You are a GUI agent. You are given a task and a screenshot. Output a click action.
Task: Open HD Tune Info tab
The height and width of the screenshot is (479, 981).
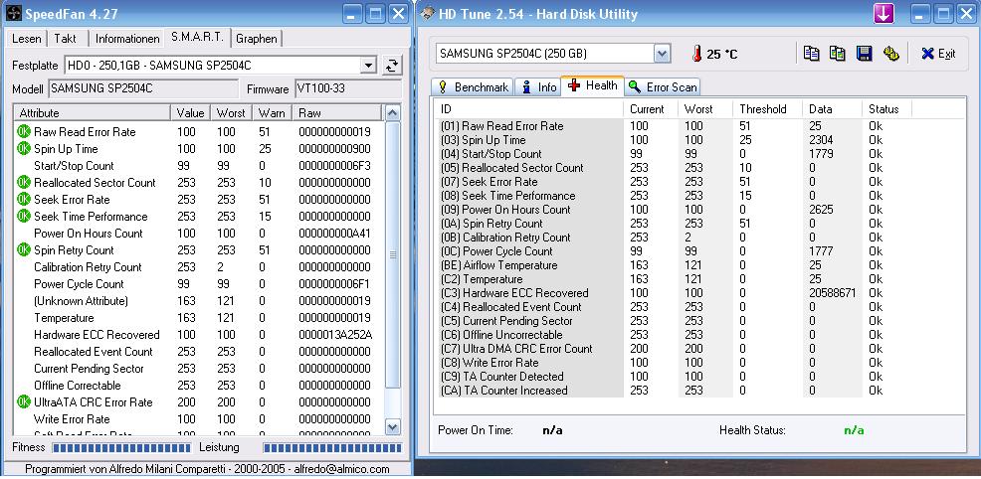click(538, 87)
